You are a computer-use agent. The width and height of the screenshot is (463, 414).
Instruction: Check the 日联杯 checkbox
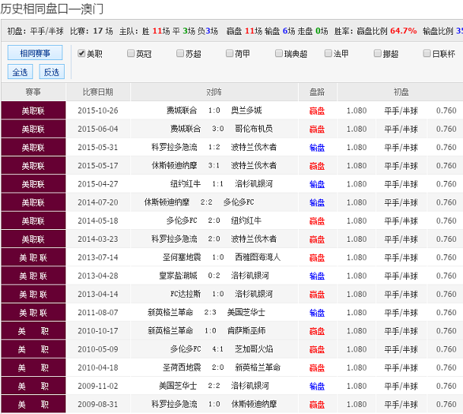[427, 54]
